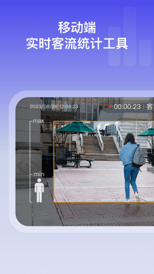Viewport: 154px width, 274px height.
Task: Click the vertical size range bracket line
Action: pyautogui.click(x=30, y=162)
